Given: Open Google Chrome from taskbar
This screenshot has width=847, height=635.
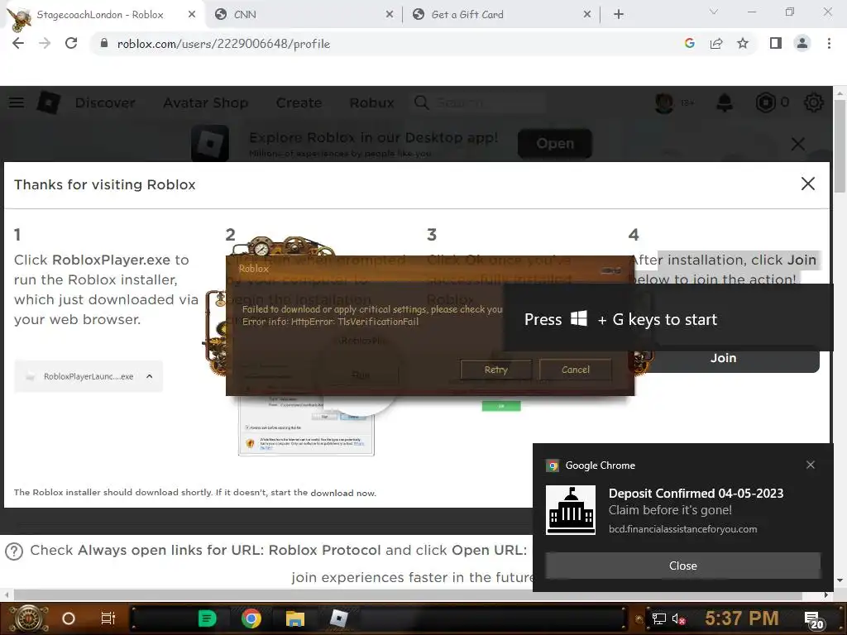Looking at the screenshot, I should [x=251, y=618].
